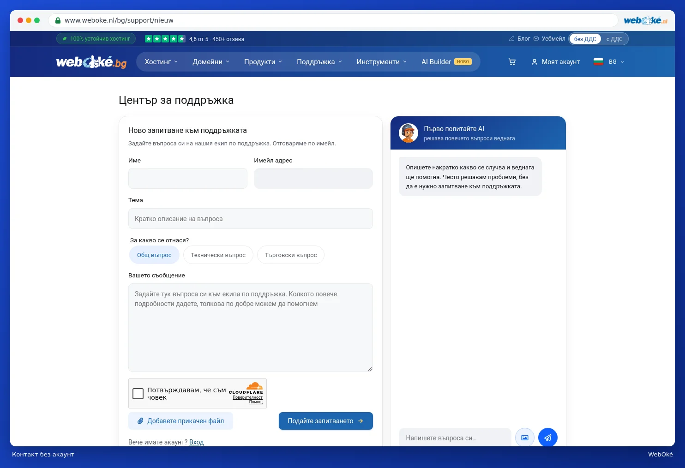
Task: Click the Cloudflare logo
Action: click(246, 388)
